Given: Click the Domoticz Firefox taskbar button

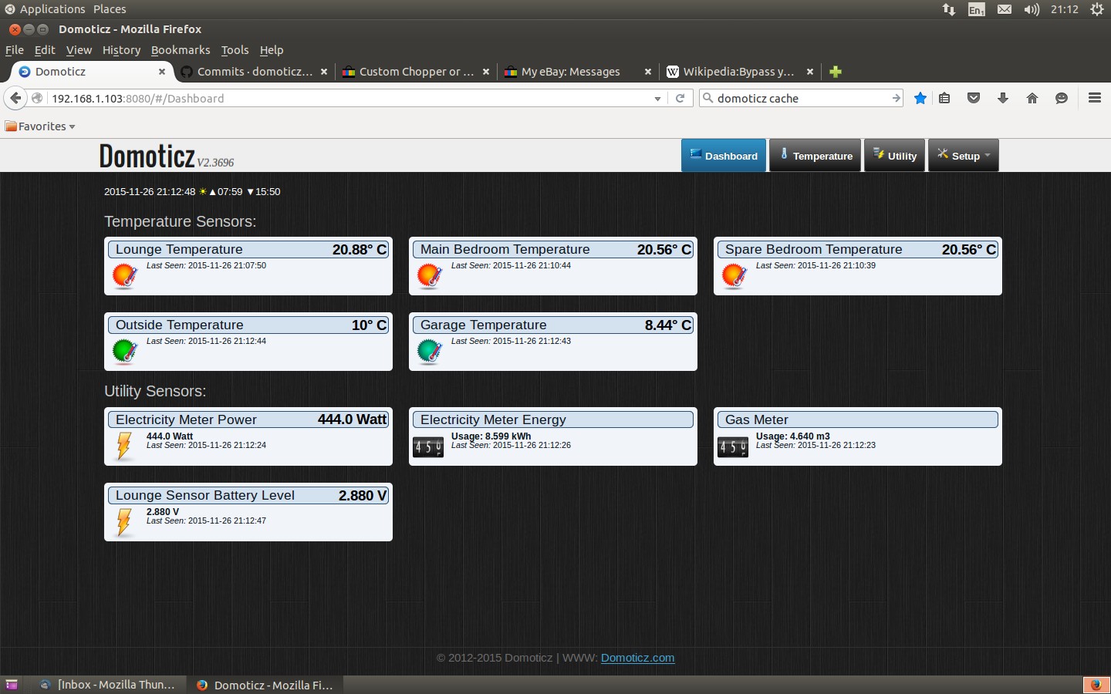Looking at the screenshot, I should 265,685.
